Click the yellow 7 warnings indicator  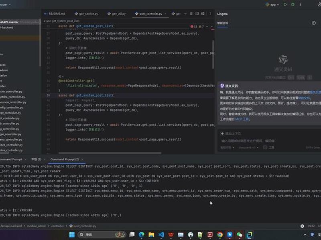coord(201,26)
